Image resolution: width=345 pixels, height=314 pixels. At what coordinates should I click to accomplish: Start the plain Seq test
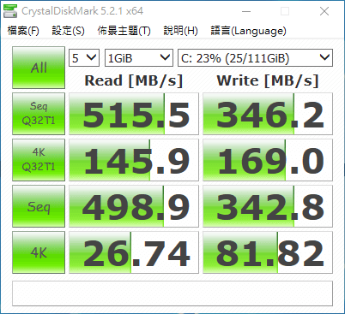coord(39,206)
